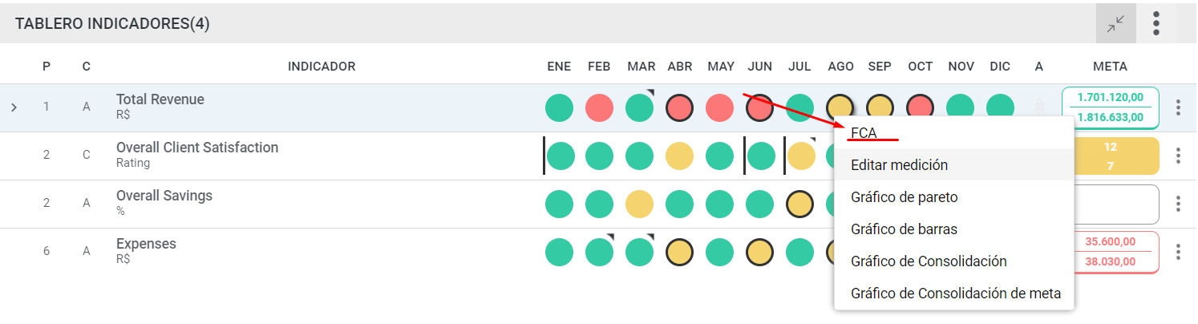Click the red February status circle for Total Revenue
This screenshot has height=324, width=1198.
[599, 107]
